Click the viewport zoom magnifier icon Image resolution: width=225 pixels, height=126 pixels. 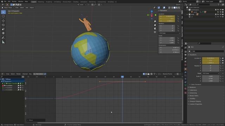coord(155,21)
